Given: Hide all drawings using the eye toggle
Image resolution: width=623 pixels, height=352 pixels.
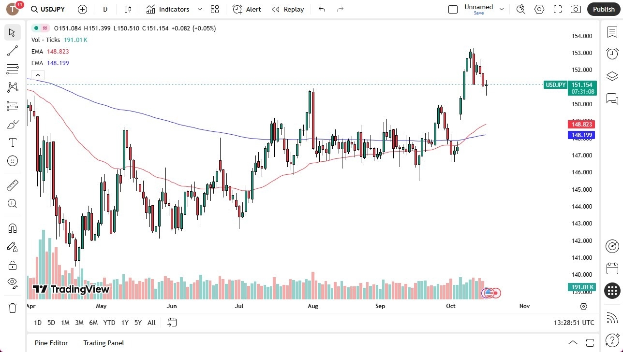Looking at the screenshot, I should pos(12,282).
